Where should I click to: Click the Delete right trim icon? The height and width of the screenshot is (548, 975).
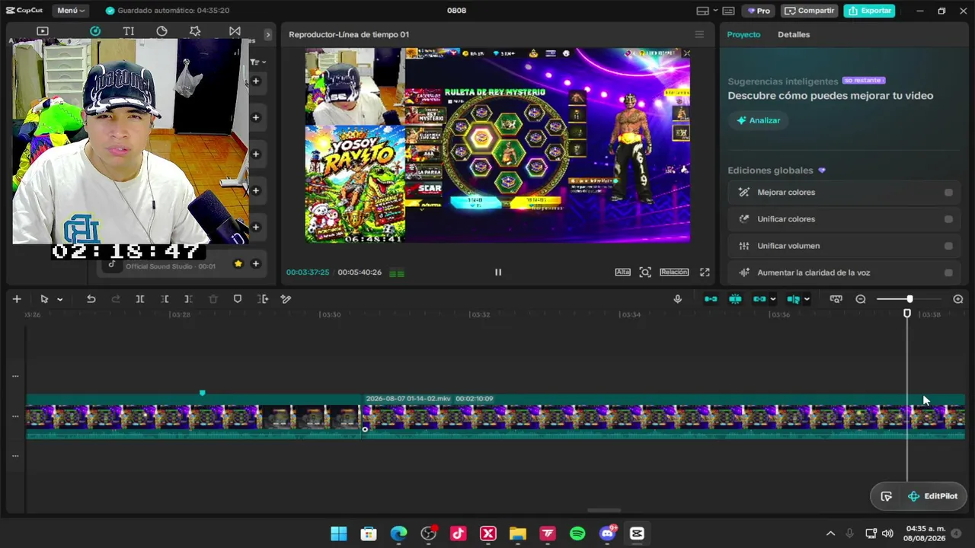[x=189, y=299]
